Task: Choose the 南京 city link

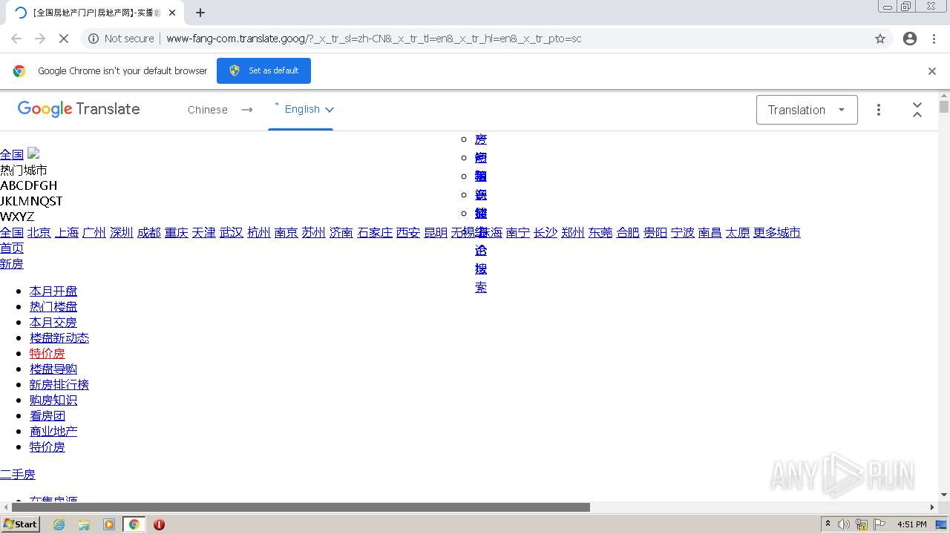Action: (x=286, y=233)
